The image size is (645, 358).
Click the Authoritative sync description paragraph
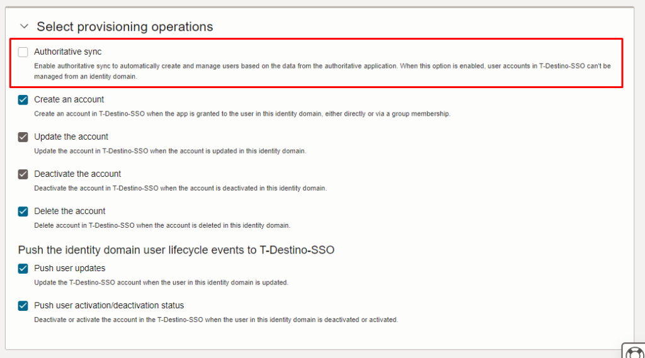point(322,71)
